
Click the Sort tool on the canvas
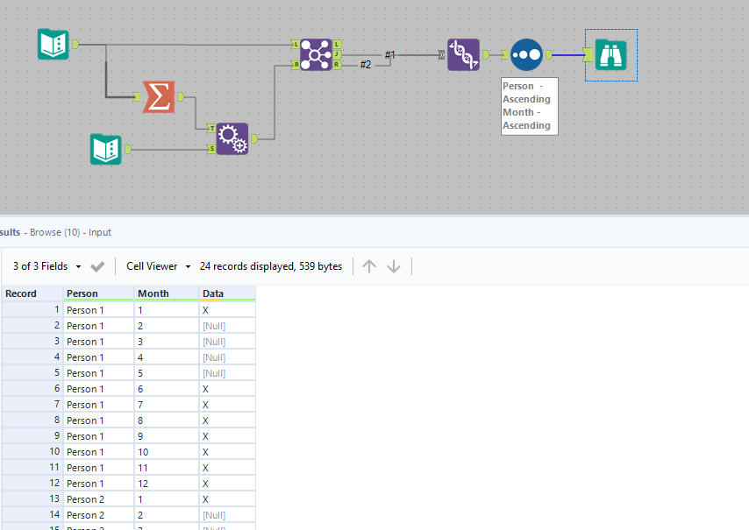[526, 54]
